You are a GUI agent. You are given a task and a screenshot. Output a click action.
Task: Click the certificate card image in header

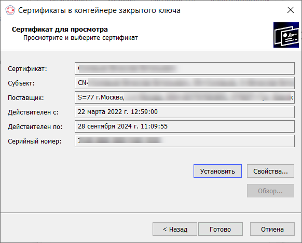(x=286, y=35)
